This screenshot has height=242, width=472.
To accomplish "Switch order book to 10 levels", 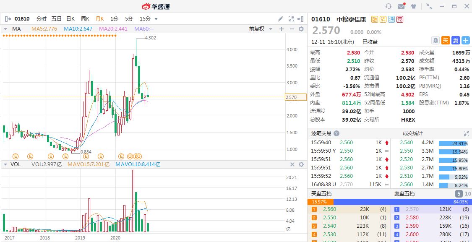I will [x=467, y=194].
